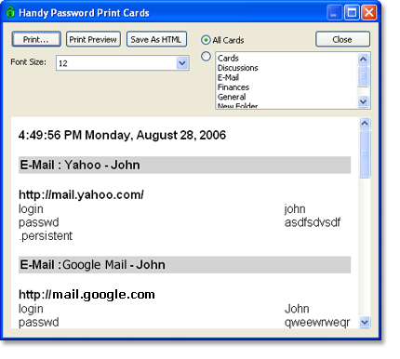Viewport: 400px width, 359px height.
Task: Click the .persistent field label
Action: (46, 236)
